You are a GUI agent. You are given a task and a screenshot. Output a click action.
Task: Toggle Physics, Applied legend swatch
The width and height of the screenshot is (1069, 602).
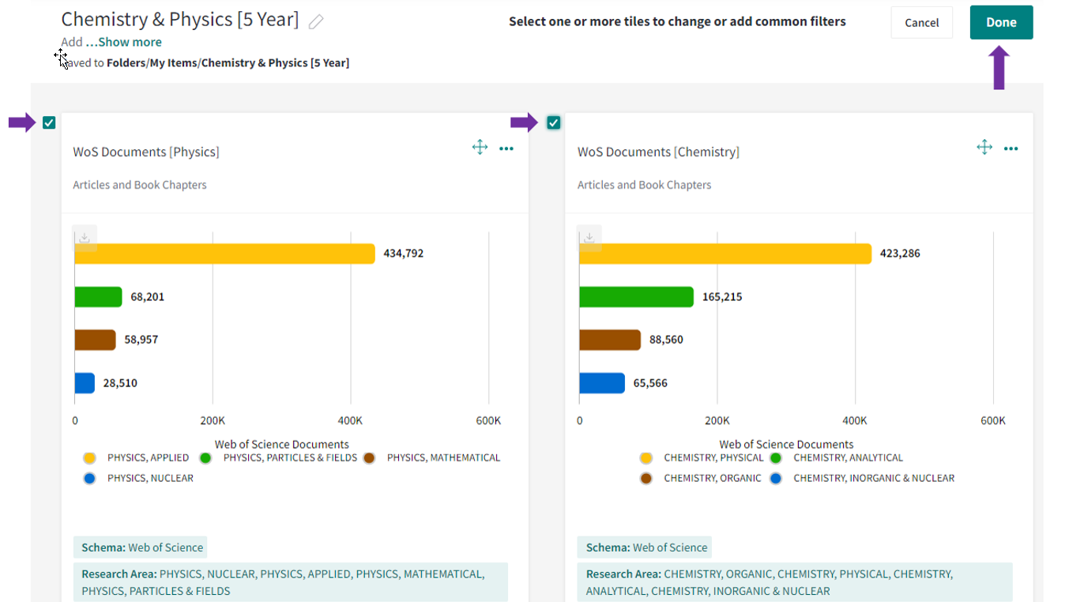[90, 458]
